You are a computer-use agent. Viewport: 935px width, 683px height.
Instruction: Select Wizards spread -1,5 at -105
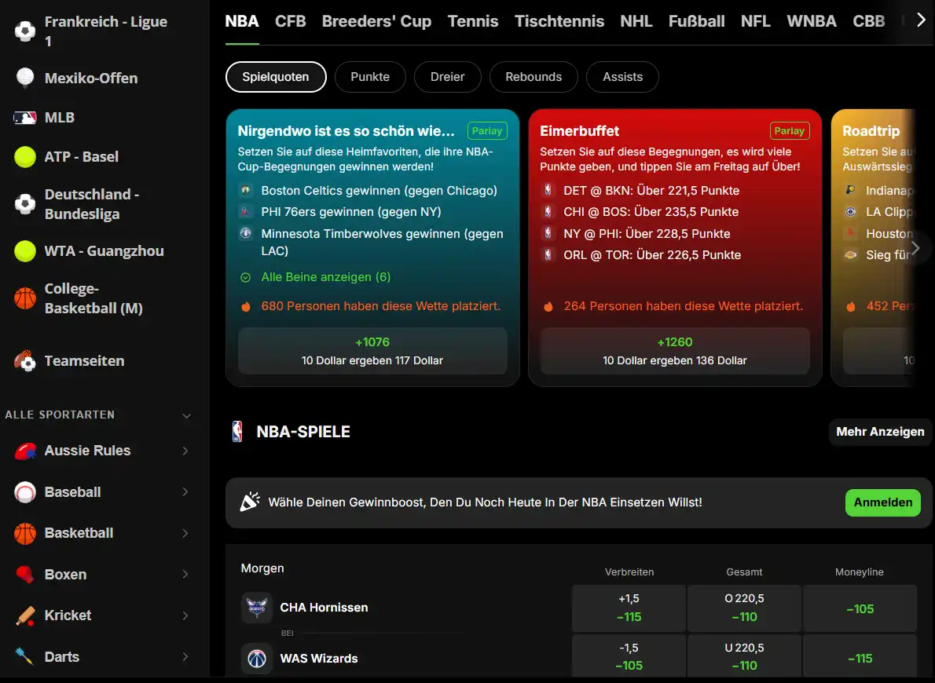629,657
